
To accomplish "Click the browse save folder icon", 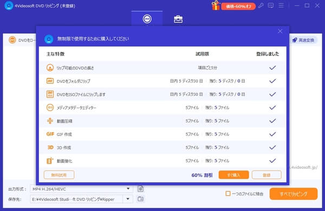I will tap(140, 199).
